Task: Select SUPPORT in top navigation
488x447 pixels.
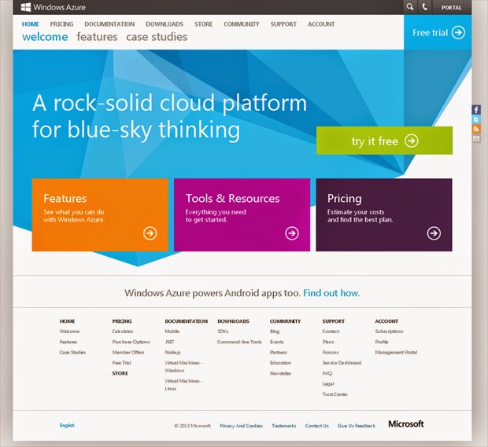Action: click(x=283, y=24)
